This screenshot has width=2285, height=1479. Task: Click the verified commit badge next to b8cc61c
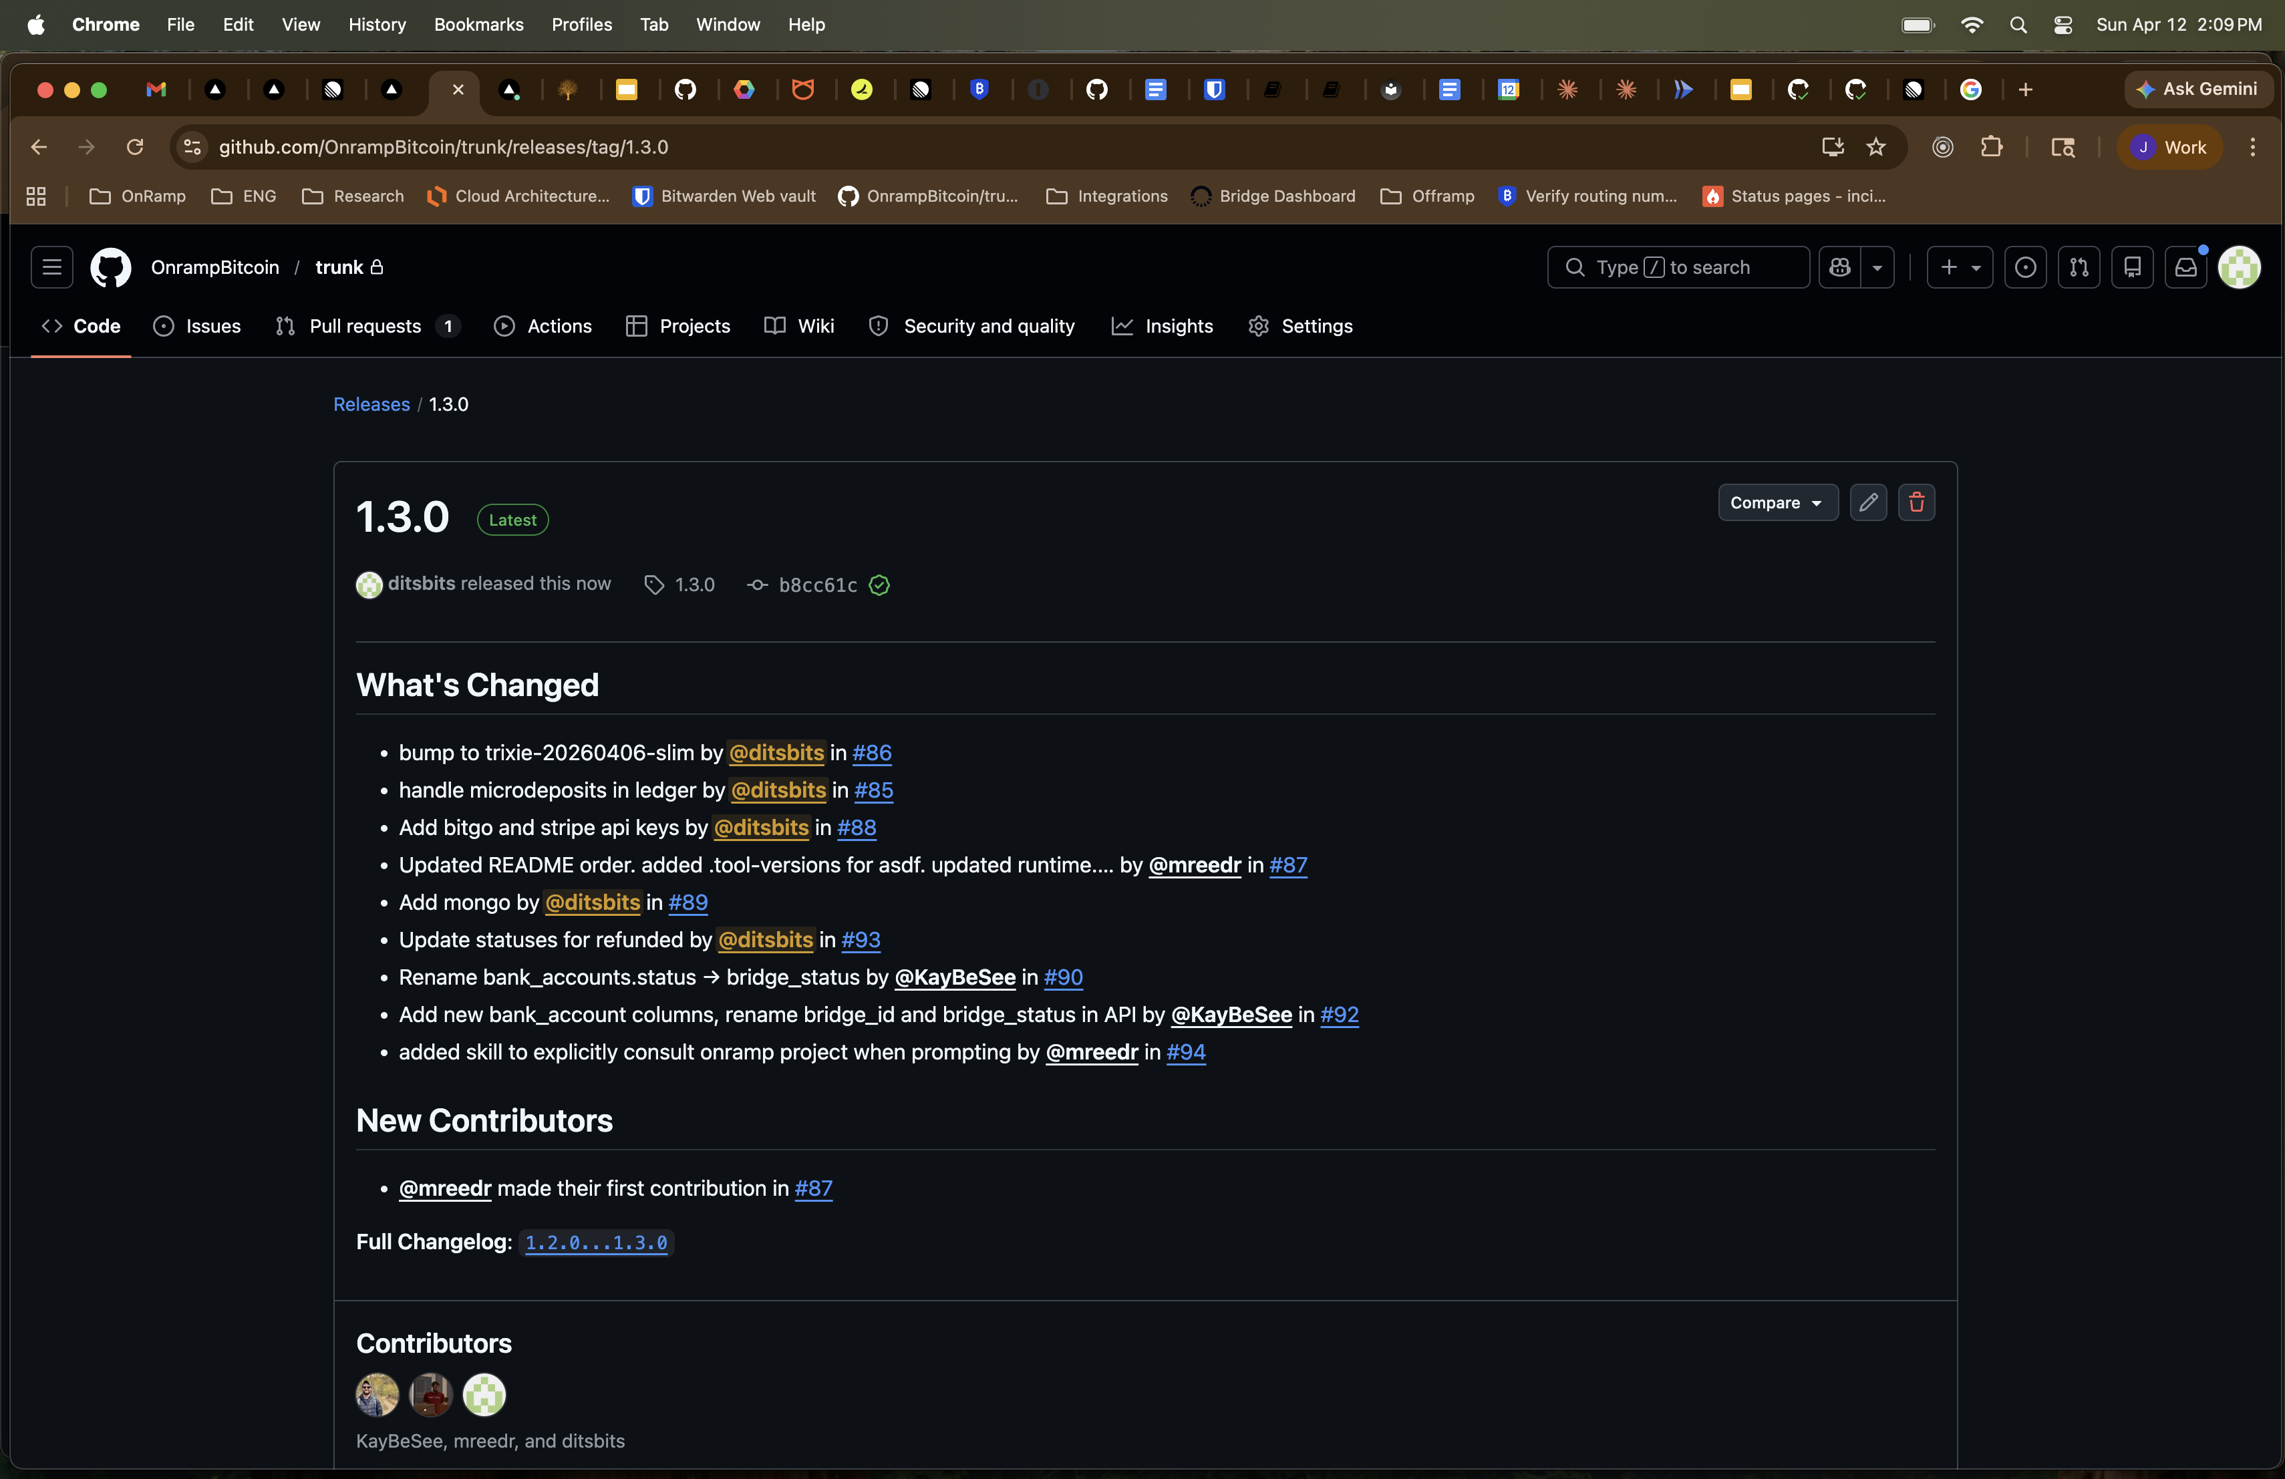[879, 585]
